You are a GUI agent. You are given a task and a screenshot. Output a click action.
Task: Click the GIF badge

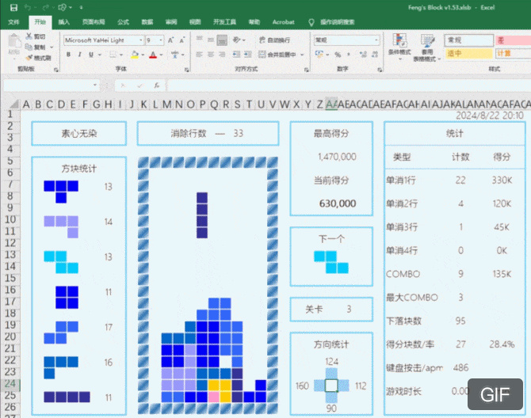tap(495, 394)
